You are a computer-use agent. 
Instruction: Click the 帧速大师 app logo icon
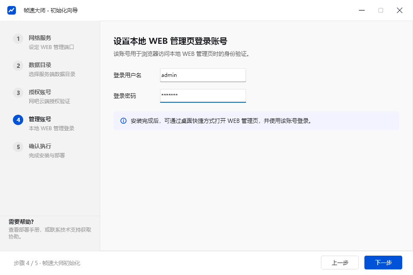[12, 10]
